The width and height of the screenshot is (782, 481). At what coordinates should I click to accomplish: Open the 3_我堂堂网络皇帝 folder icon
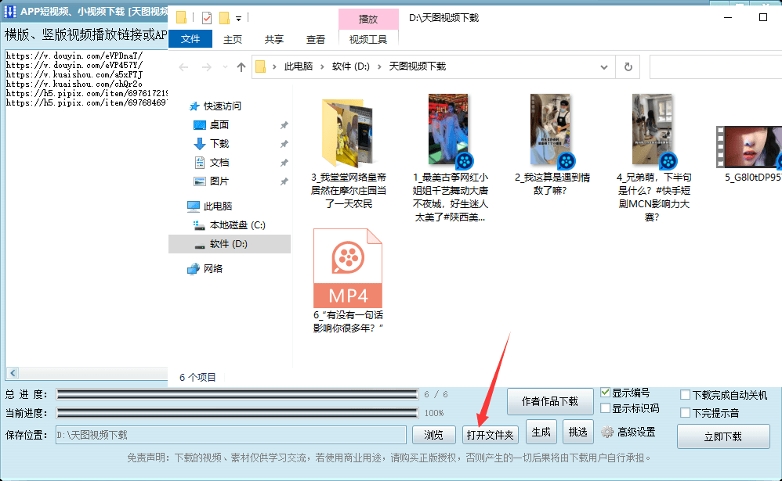(348, 133)
